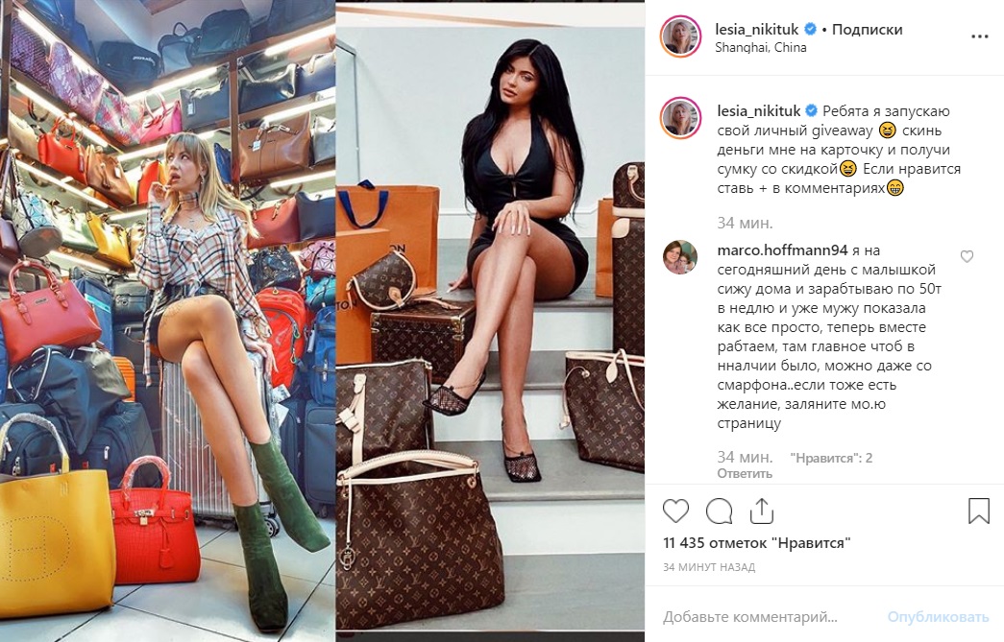Click lesia_nikituk's avatar beside the caption
Screen dimensions: 1004x642
point(680,118)
